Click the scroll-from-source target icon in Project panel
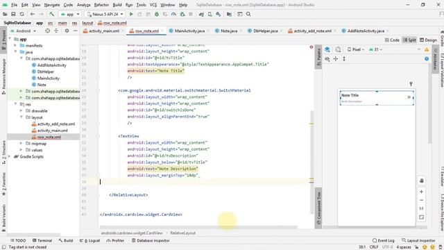Viewport: 444px width, 250px height. coord(48,31)
